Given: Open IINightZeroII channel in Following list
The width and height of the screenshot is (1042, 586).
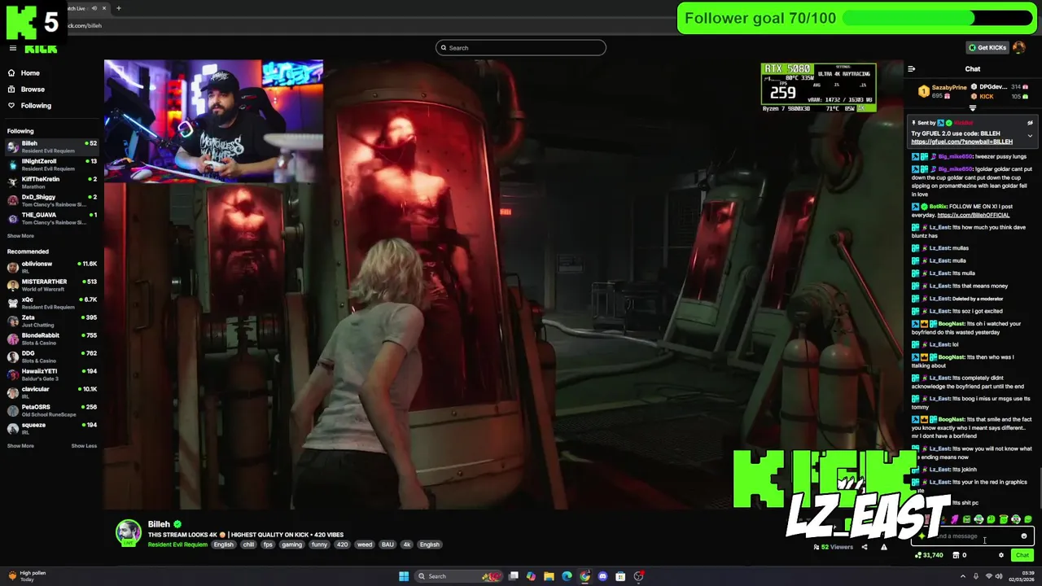Looking at the screenshot, I should point(51,164).
